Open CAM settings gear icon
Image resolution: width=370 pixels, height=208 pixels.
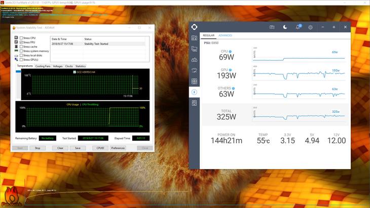pos(310,27)
